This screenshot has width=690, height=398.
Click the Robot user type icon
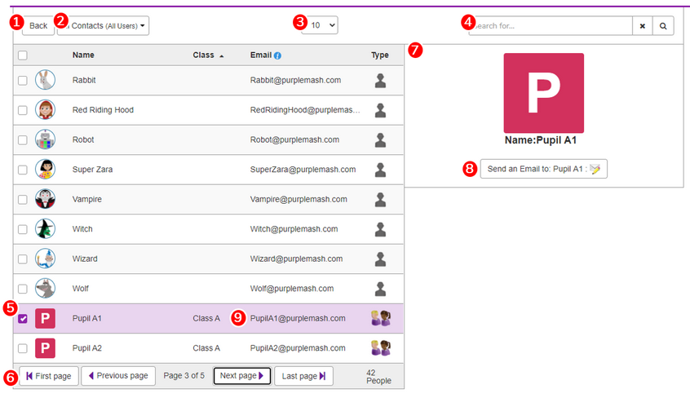380,139
